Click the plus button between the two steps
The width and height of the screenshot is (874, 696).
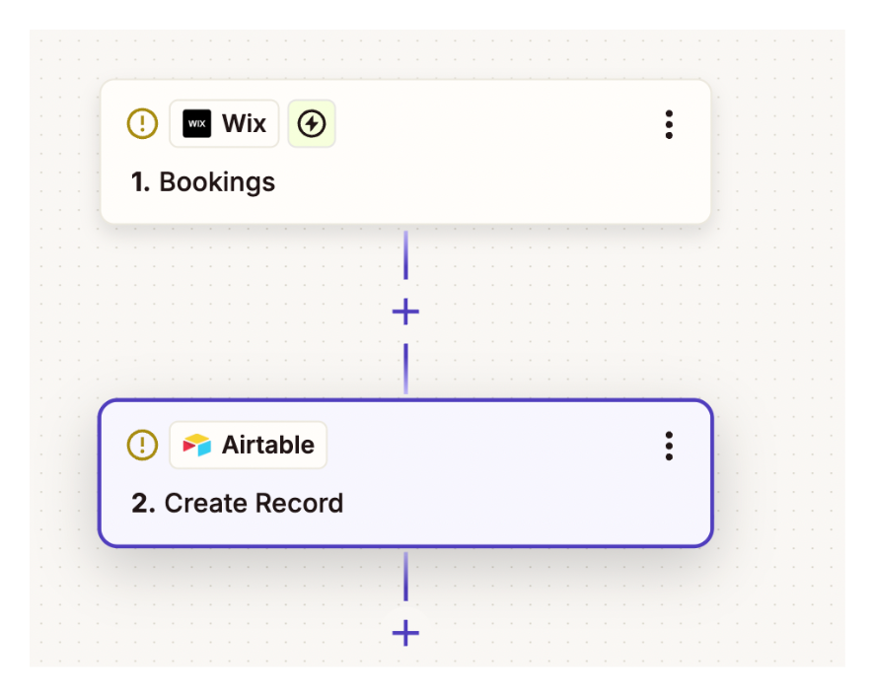[x=404, y=312]
